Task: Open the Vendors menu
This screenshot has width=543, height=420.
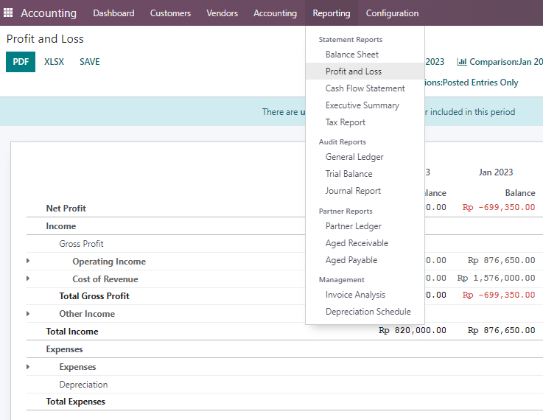Action: [x=222, y=13]
